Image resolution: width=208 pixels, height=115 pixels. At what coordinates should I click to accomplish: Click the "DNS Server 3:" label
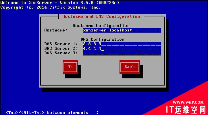coord(61,53)
